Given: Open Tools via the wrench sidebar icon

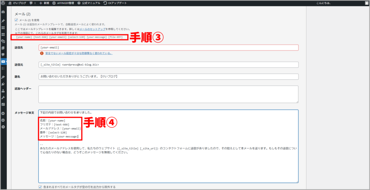Looking at the screenshot, I should pyautogui.click(x=3, y=98).
